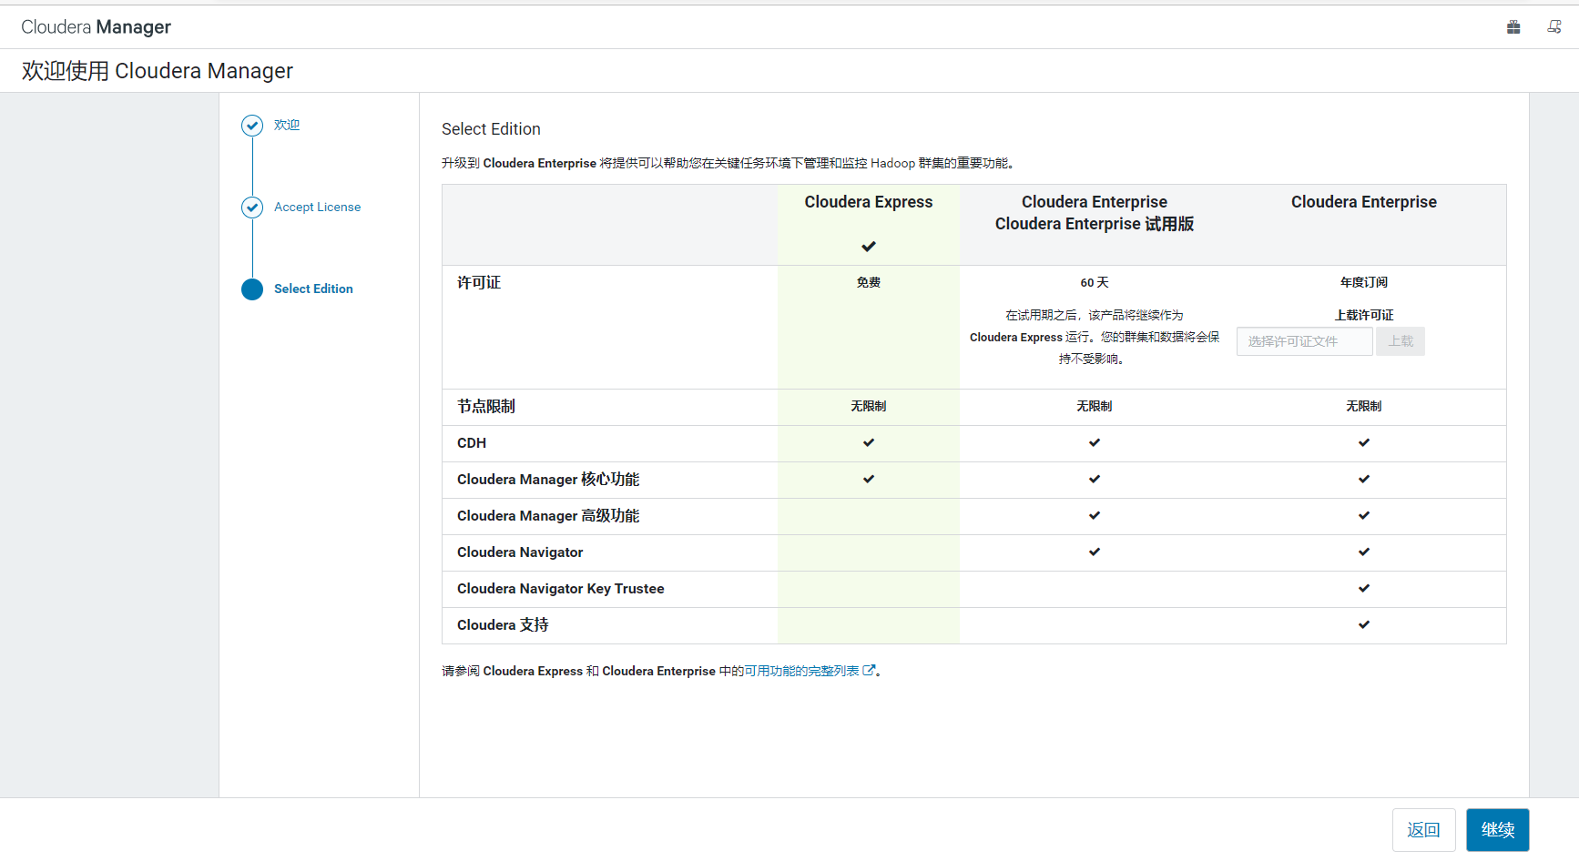The image size is (1579, 861).
Task: Click 核心功能 checkmark in rightmost Enterprise column
Action: pos(1364,480)
